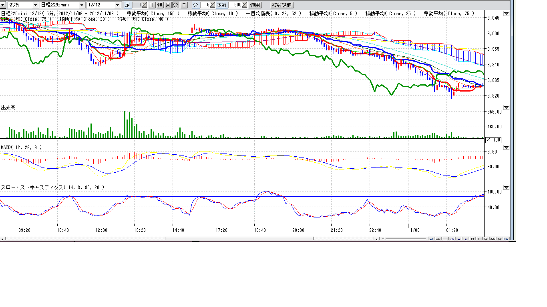Expand the 12/12 contract month dropdown
The image size is (547, 307).
(x=117, y=5)
